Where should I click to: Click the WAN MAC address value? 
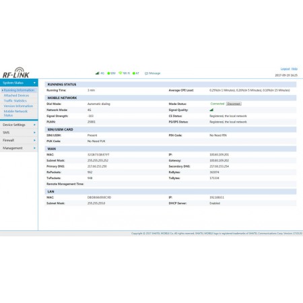pyautogui.click(x=98, y=155)
